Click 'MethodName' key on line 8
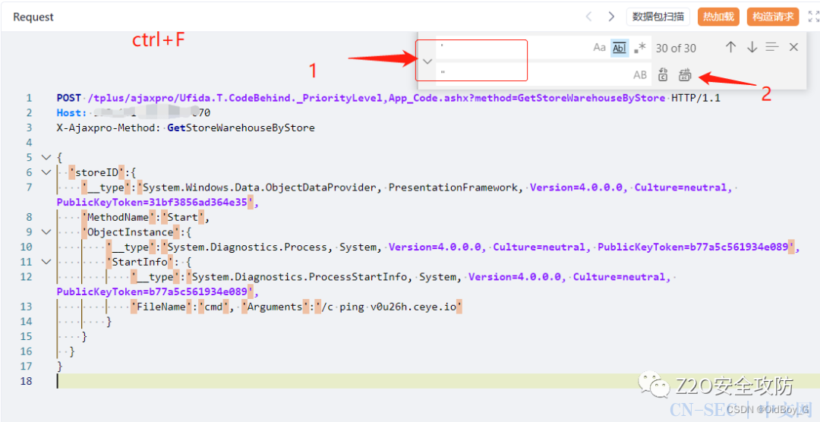 (x=118, y=217)
